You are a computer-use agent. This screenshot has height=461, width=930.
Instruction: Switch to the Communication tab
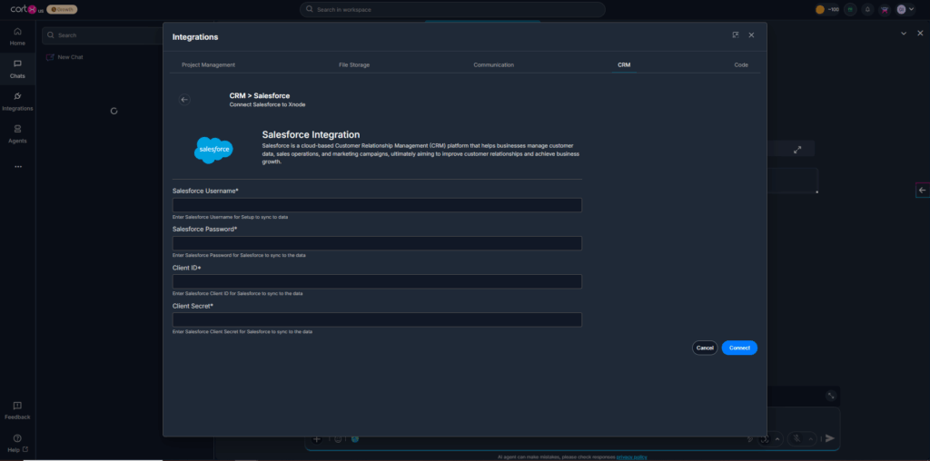[493, 64]
